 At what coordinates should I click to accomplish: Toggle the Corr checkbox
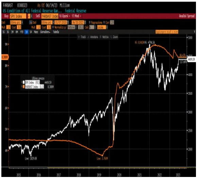coord(104,22)
